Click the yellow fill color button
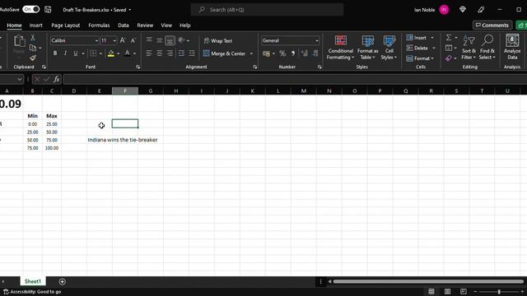 pos(111,53)
